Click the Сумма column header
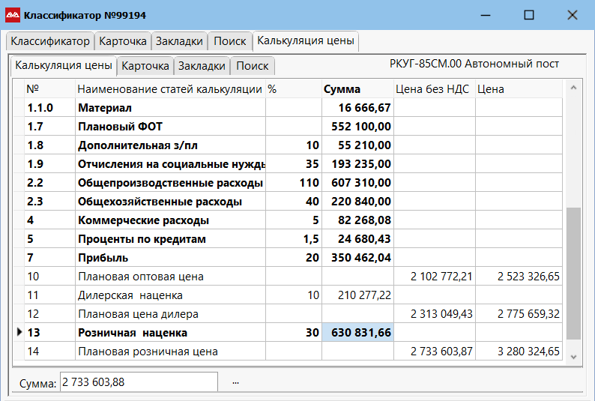The image size is (595, 401). point(342,89)
